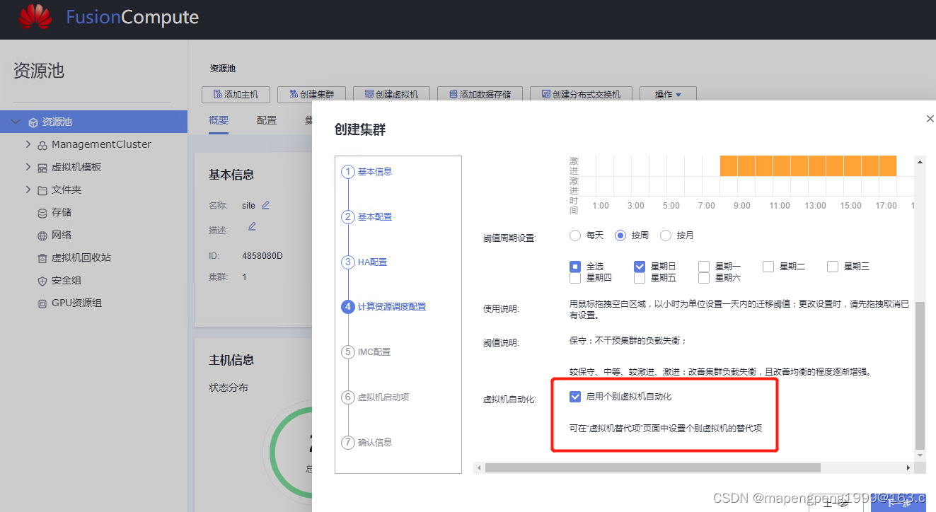
Task: Click the ManagementCluster cluster icon
Action: click(42, 145)
